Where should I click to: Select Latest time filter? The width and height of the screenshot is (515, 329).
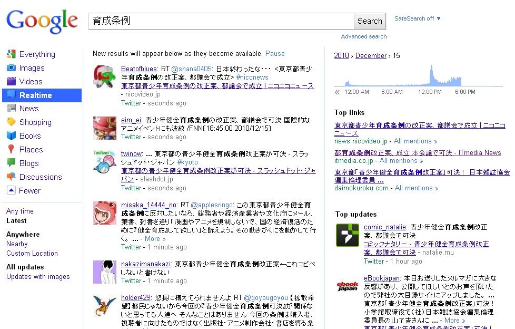pos(16,221)
